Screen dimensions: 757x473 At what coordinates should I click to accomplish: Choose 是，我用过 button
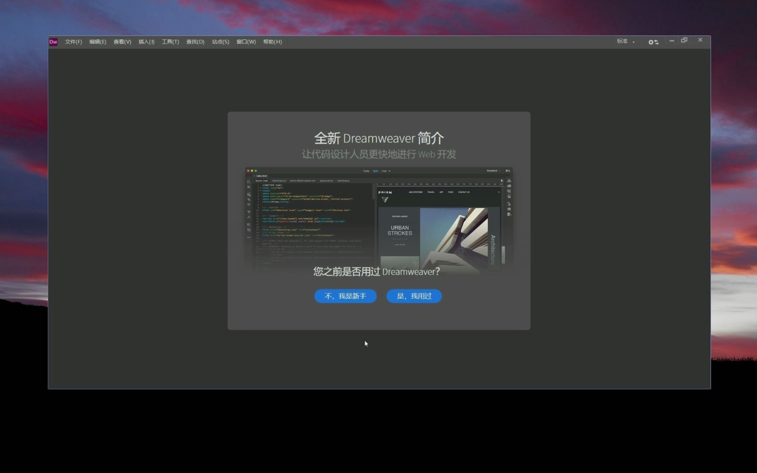pyautogui.click(x=414, y=296)
